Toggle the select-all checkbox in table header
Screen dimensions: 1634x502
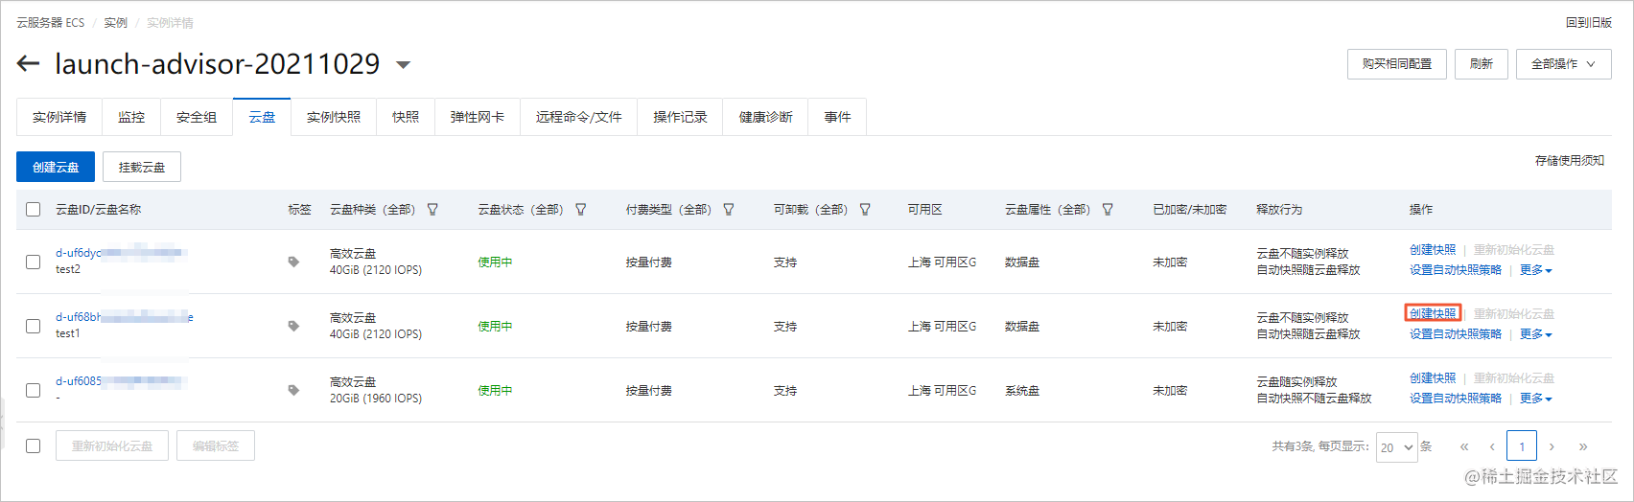click(x=34, y=209)
